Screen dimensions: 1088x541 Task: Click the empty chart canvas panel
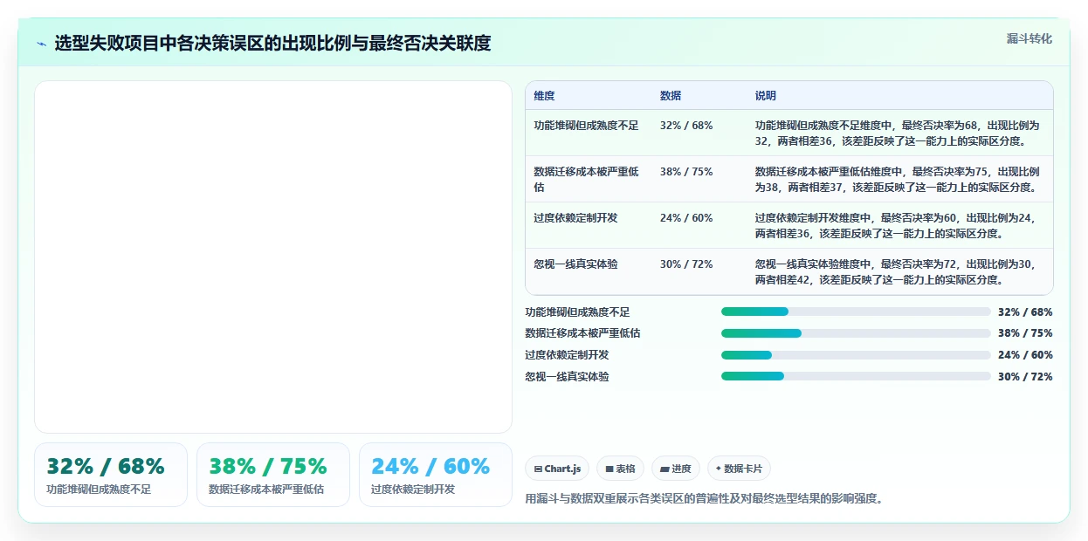(x=273, y=257)
